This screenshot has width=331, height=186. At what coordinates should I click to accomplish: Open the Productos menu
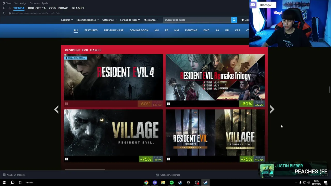tap(34, 3)
